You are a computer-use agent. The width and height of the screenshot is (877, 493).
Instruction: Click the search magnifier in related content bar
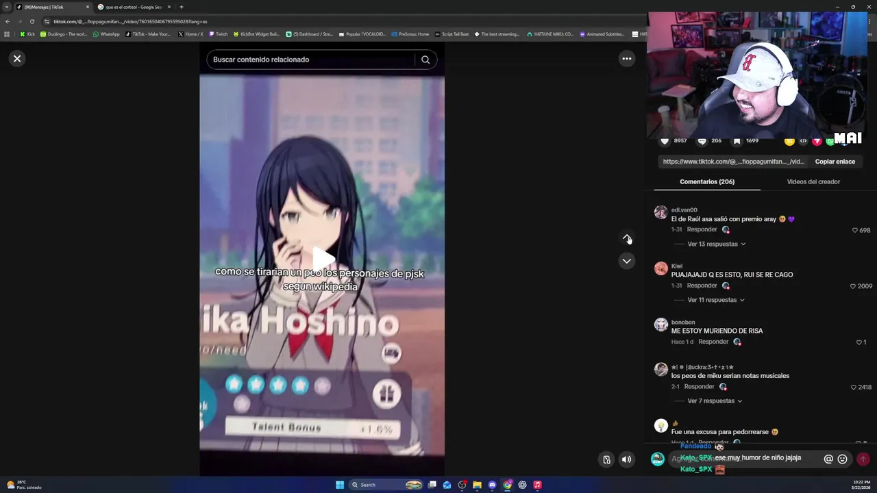click(x=425, y=60)
